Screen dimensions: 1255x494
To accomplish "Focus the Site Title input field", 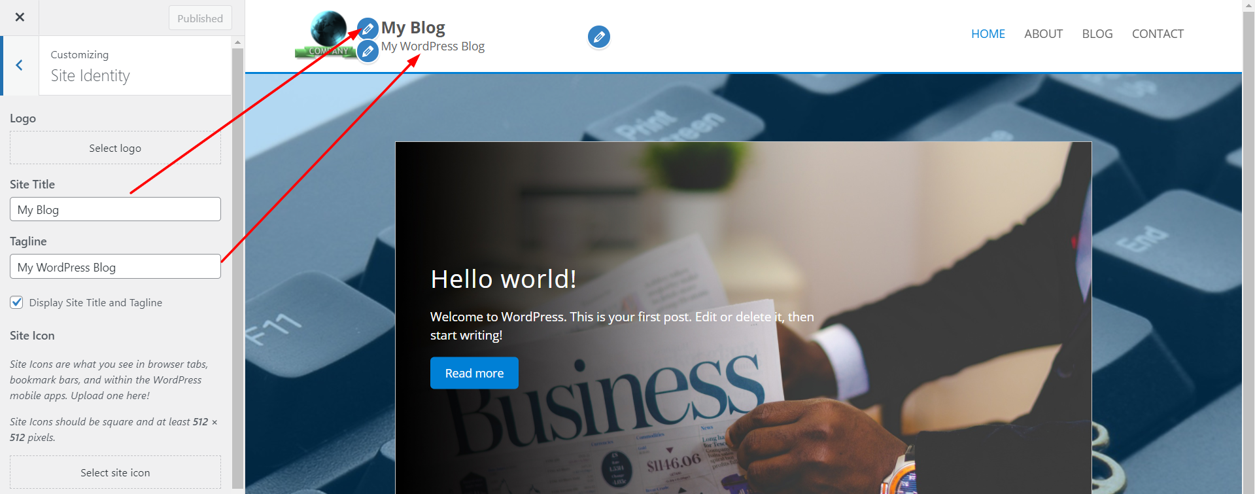I will click(115, 209).
